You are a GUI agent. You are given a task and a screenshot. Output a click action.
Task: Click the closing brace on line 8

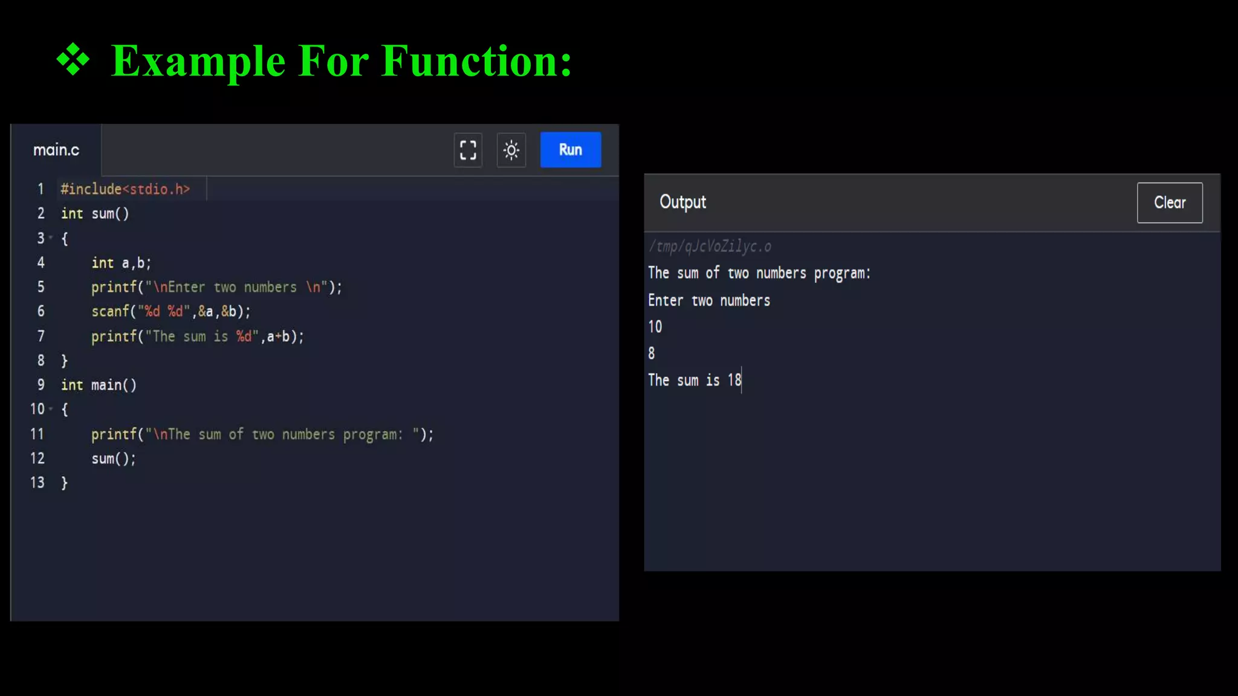point(65,361)
